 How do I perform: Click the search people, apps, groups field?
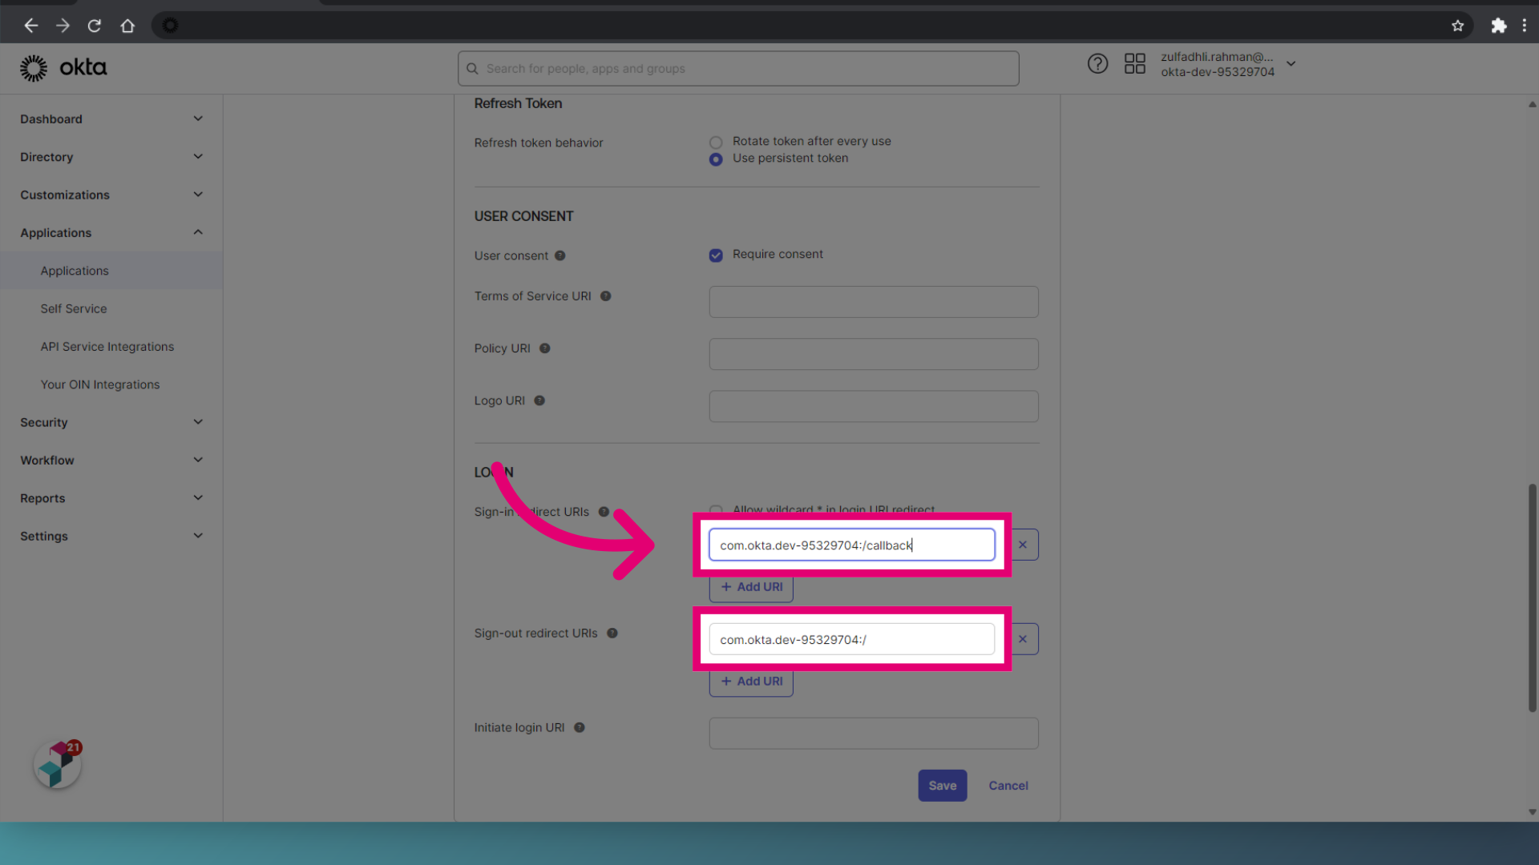coord(738,69)
